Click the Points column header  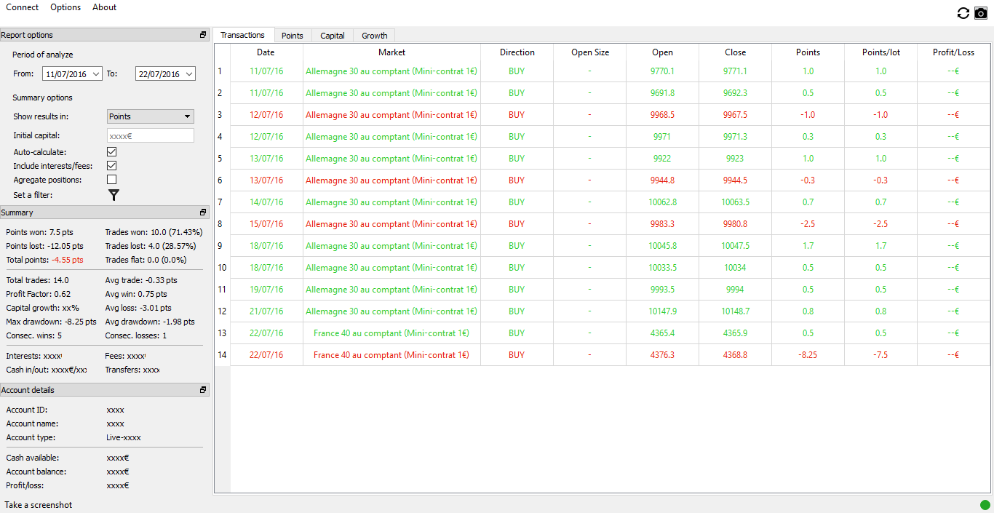808,52
